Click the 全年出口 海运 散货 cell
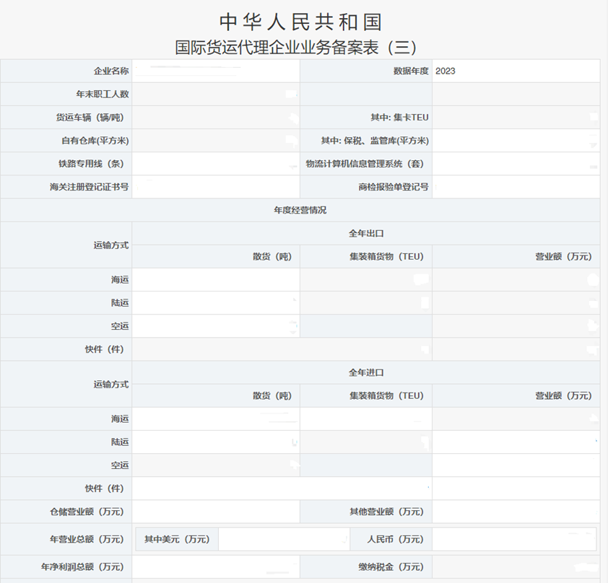Viewport: 608px width, 583px height. (x=217, y=279)
